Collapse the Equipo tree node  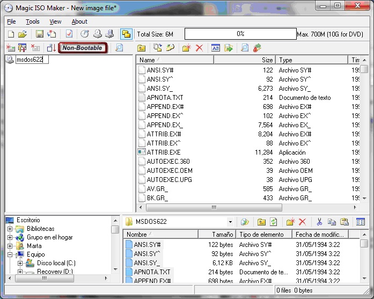pos(10,254)
